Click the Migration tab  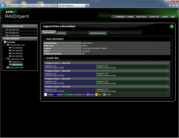coord(73,33)
